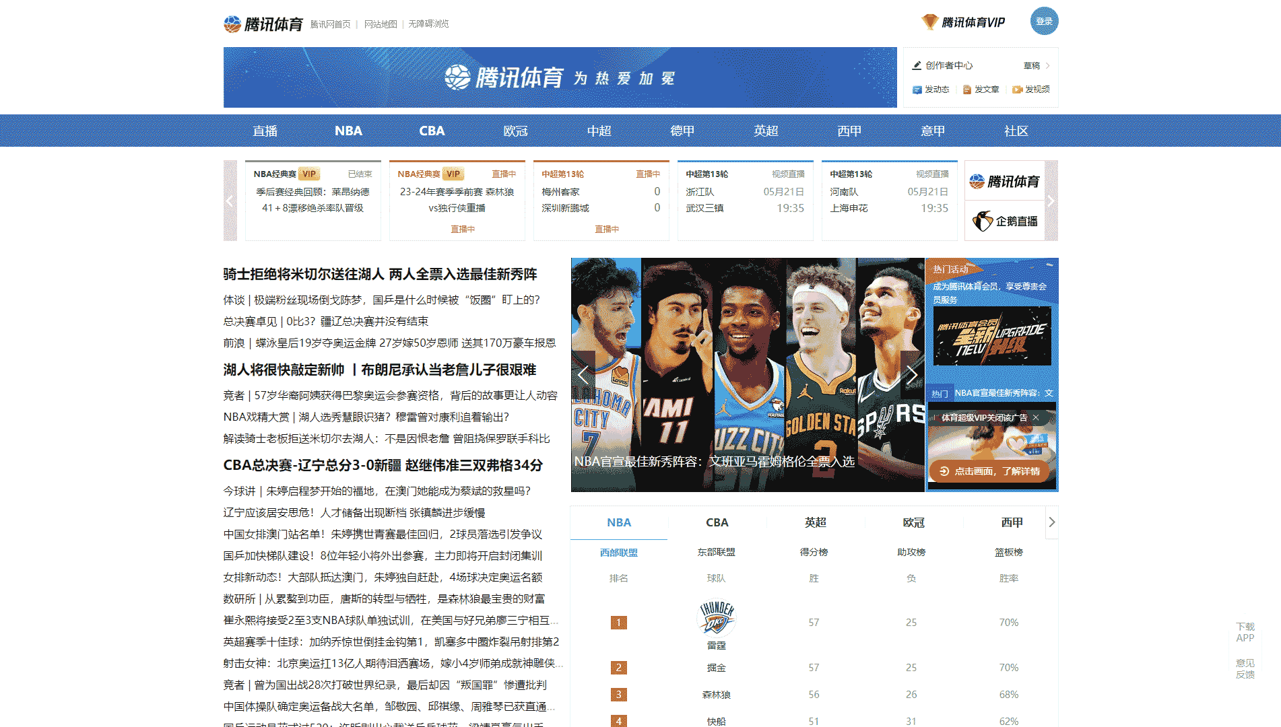Image resolution: width=1281 pixels, height=727 pixels.
Task: Select 中超 in the navigation bar
Action: pos(599,131)
